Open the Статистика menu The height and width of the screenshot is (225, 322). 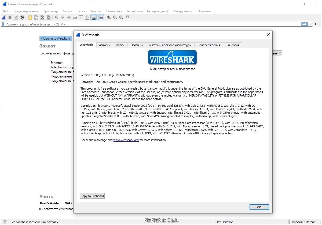[x=114, y=11]
